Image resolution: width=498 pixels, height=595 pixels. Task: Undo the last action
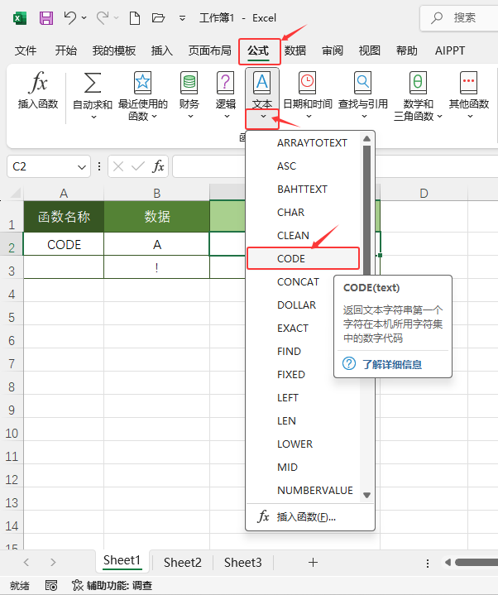click(x=70, y=17)
